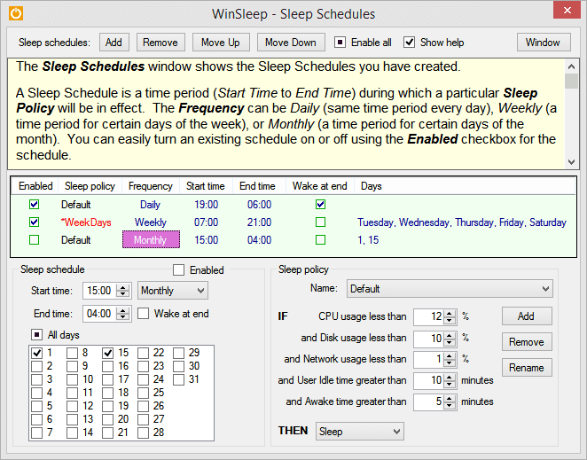The width and height of the screenshot is (587, 460).
Task: Click the Add sleep schedule button
Action: pos(113,43)
